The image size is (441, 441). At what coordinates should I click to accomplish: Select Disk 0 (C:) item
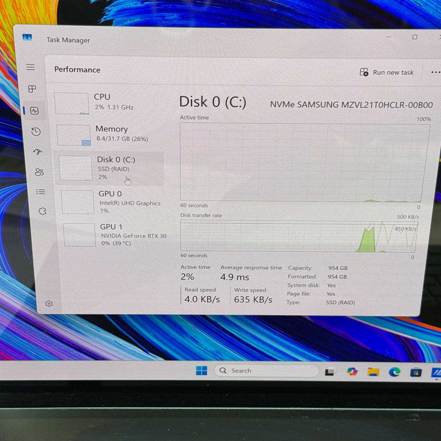point(110,168)
